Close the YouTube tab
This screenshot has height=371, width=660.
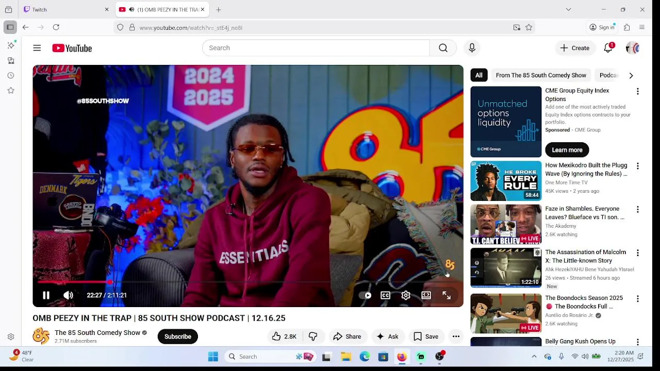pos(203,9)
